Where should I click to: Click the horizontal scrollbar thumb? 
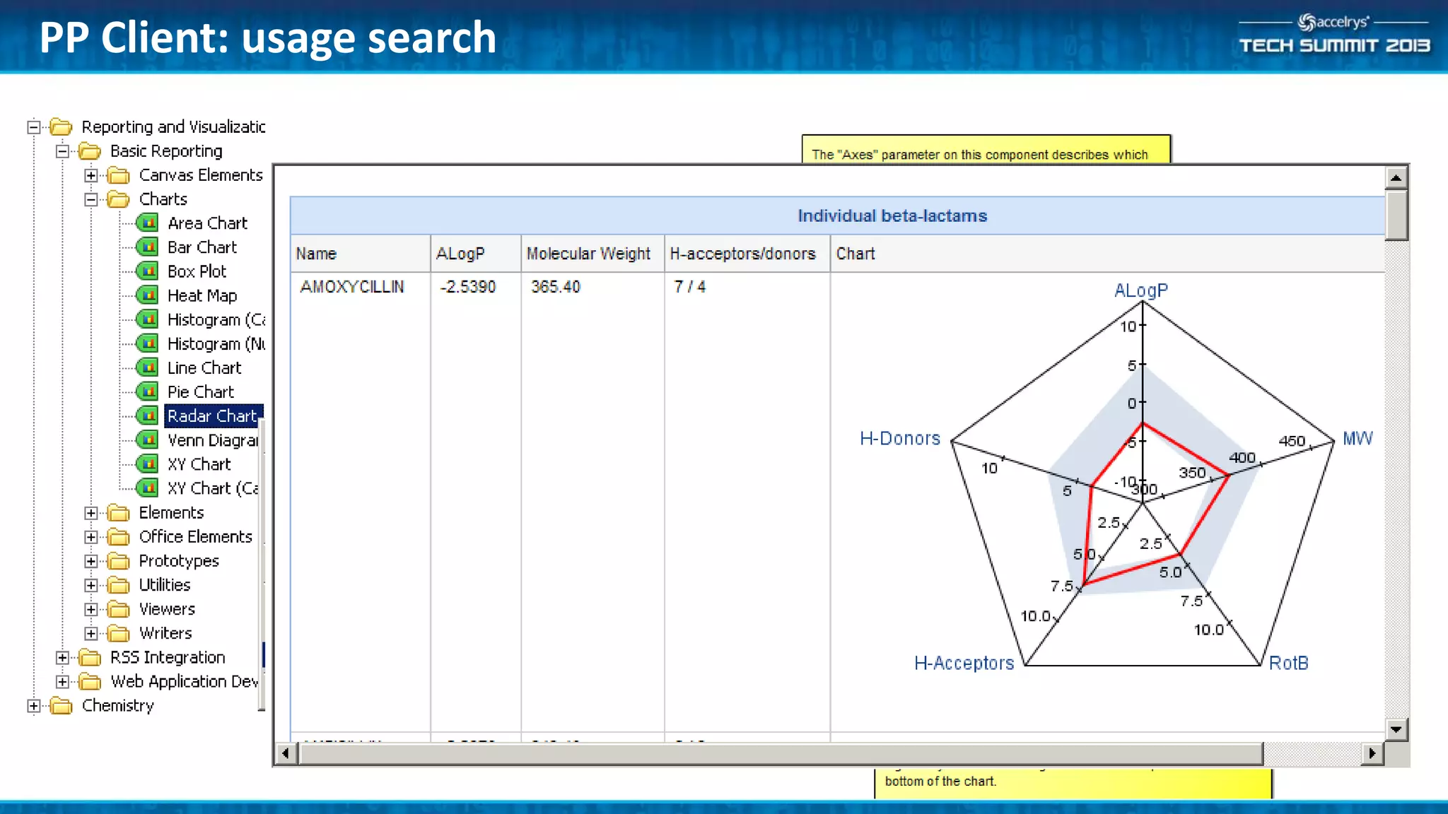pyautogui.click(x=781, y=753)
